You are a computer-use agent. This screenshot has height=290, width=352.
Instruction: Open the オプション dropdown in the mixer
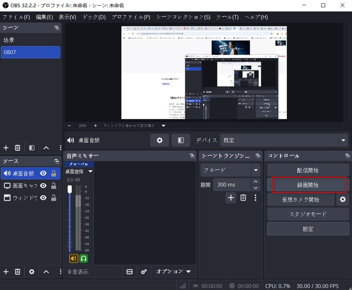coord(174,272)
